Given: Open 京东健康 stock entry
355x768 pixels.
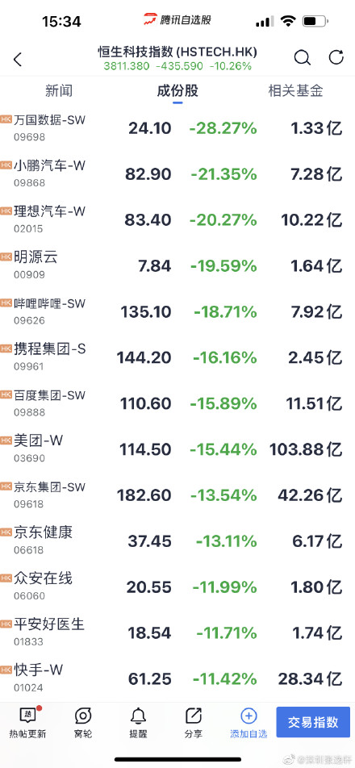Looking at the screenshot, I should 177,541.
